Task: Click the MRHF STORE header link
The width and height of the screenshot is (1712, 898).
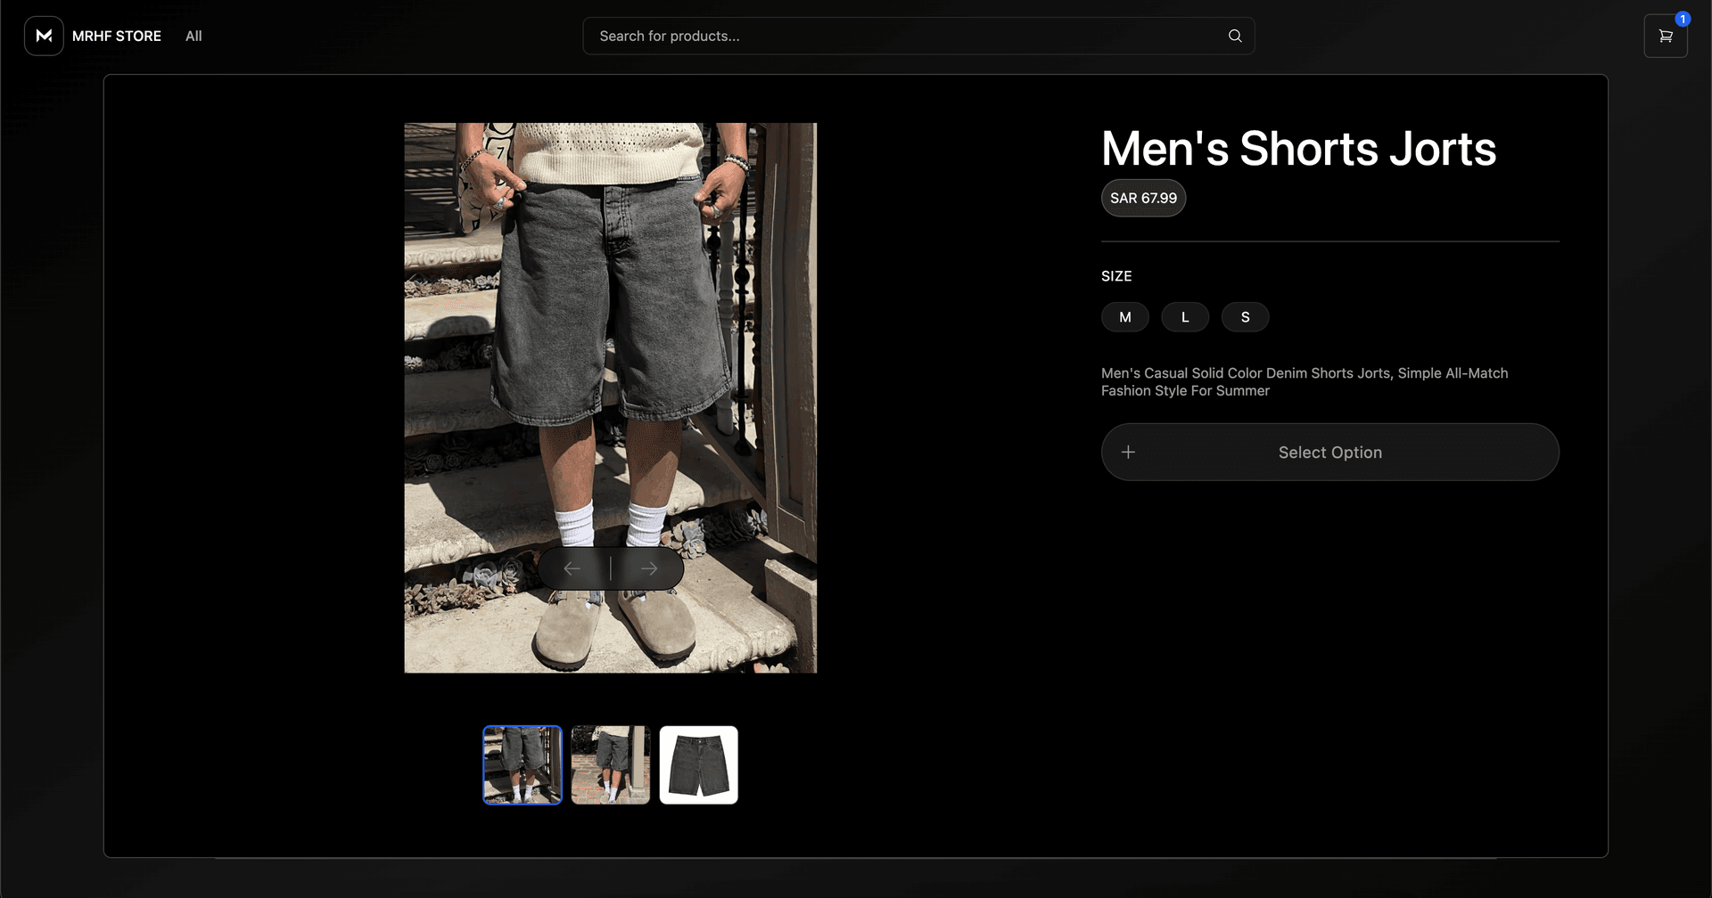Action: (x=117, y=36)
